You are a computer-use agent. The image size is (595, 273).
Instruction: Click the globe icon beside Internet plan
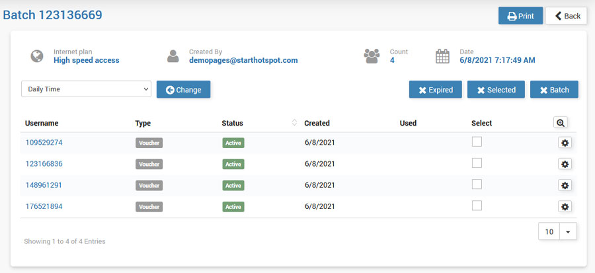(37, 56)
